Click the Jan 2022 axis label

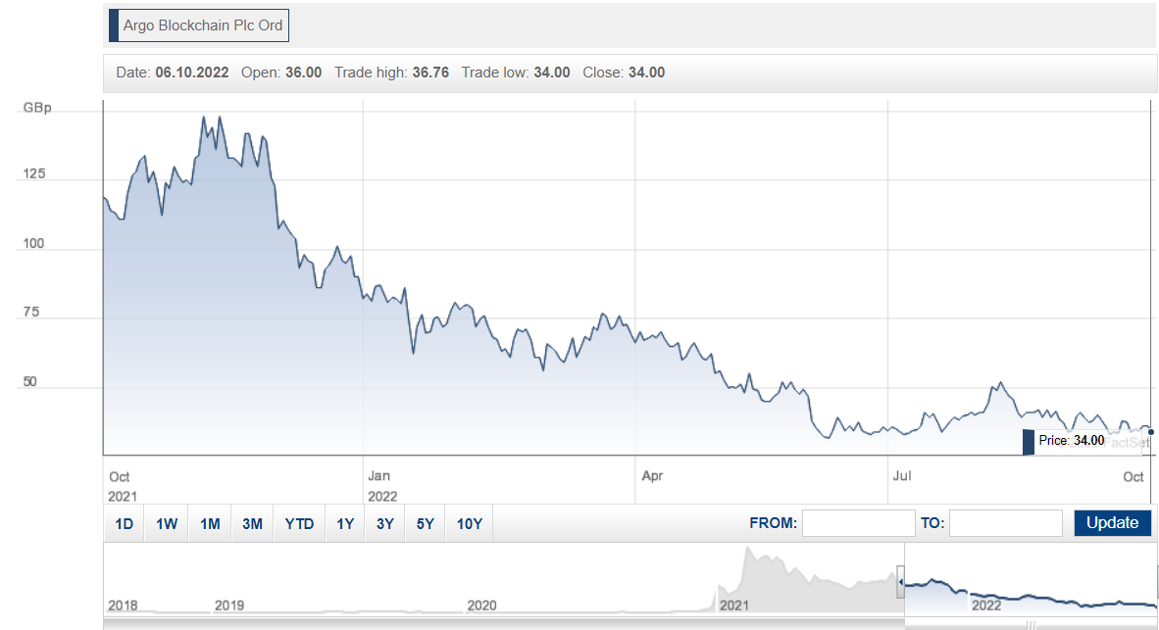click(382, 486)
